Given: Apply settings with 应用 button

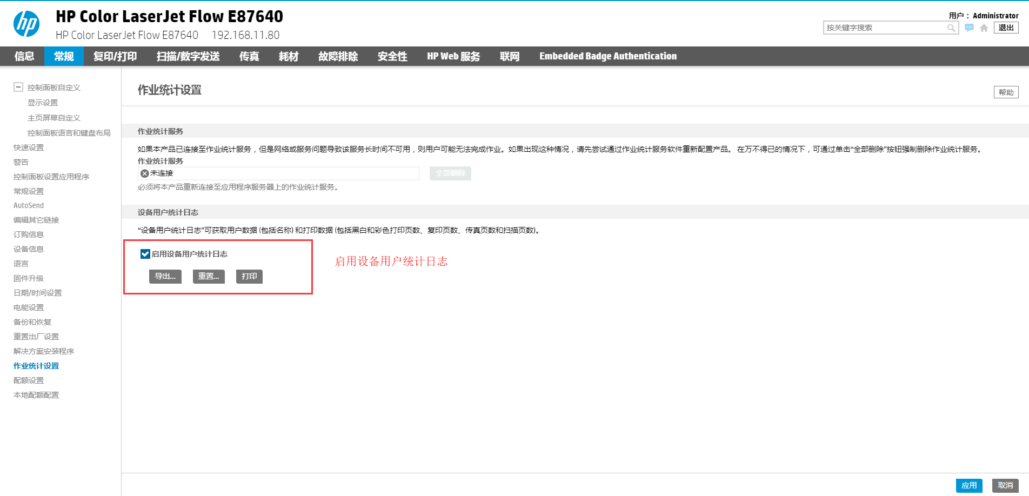Looking at the screenshot, I should tap(969, 485).
